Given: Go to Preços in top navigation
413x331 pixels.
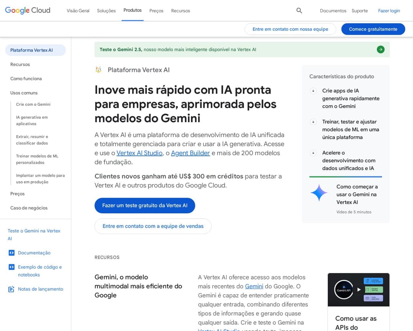Looking at the screenshot, I should [156, 11].
